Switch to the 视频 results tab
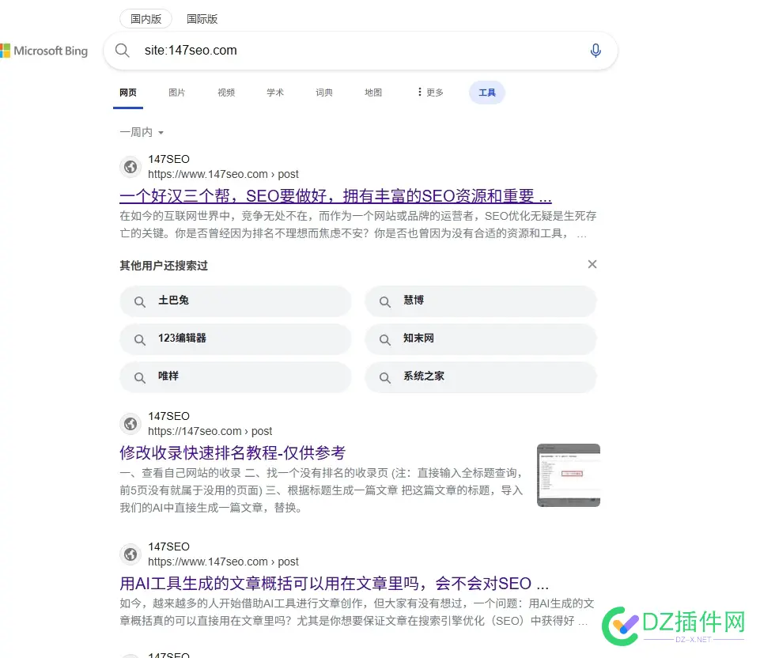 tap(226, 93)
